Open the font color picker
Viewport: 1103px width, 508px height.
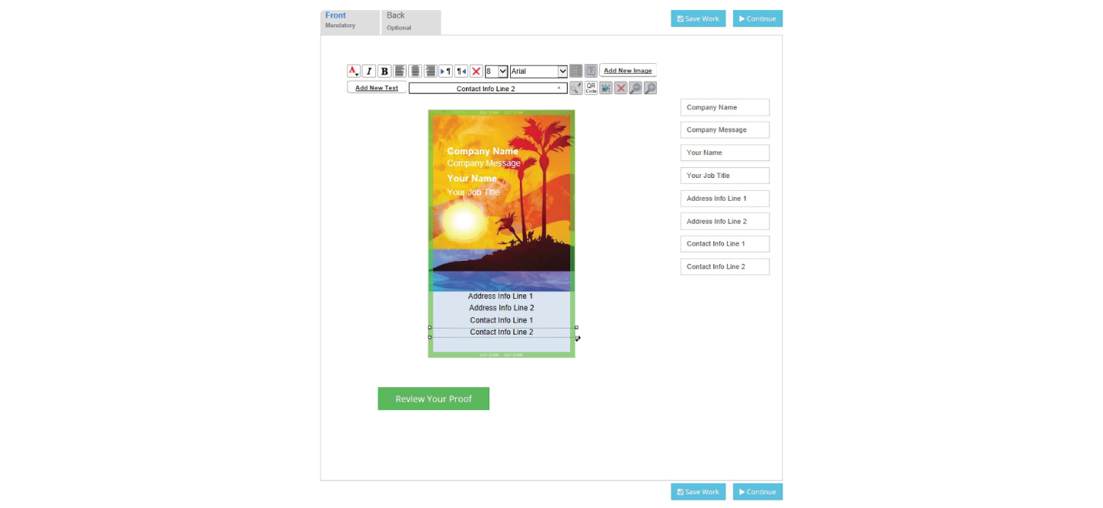[x=353, y=71]
